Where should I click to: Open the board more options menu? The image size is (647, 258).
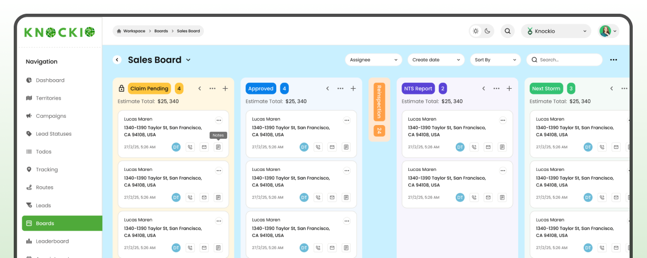[614, 60]
